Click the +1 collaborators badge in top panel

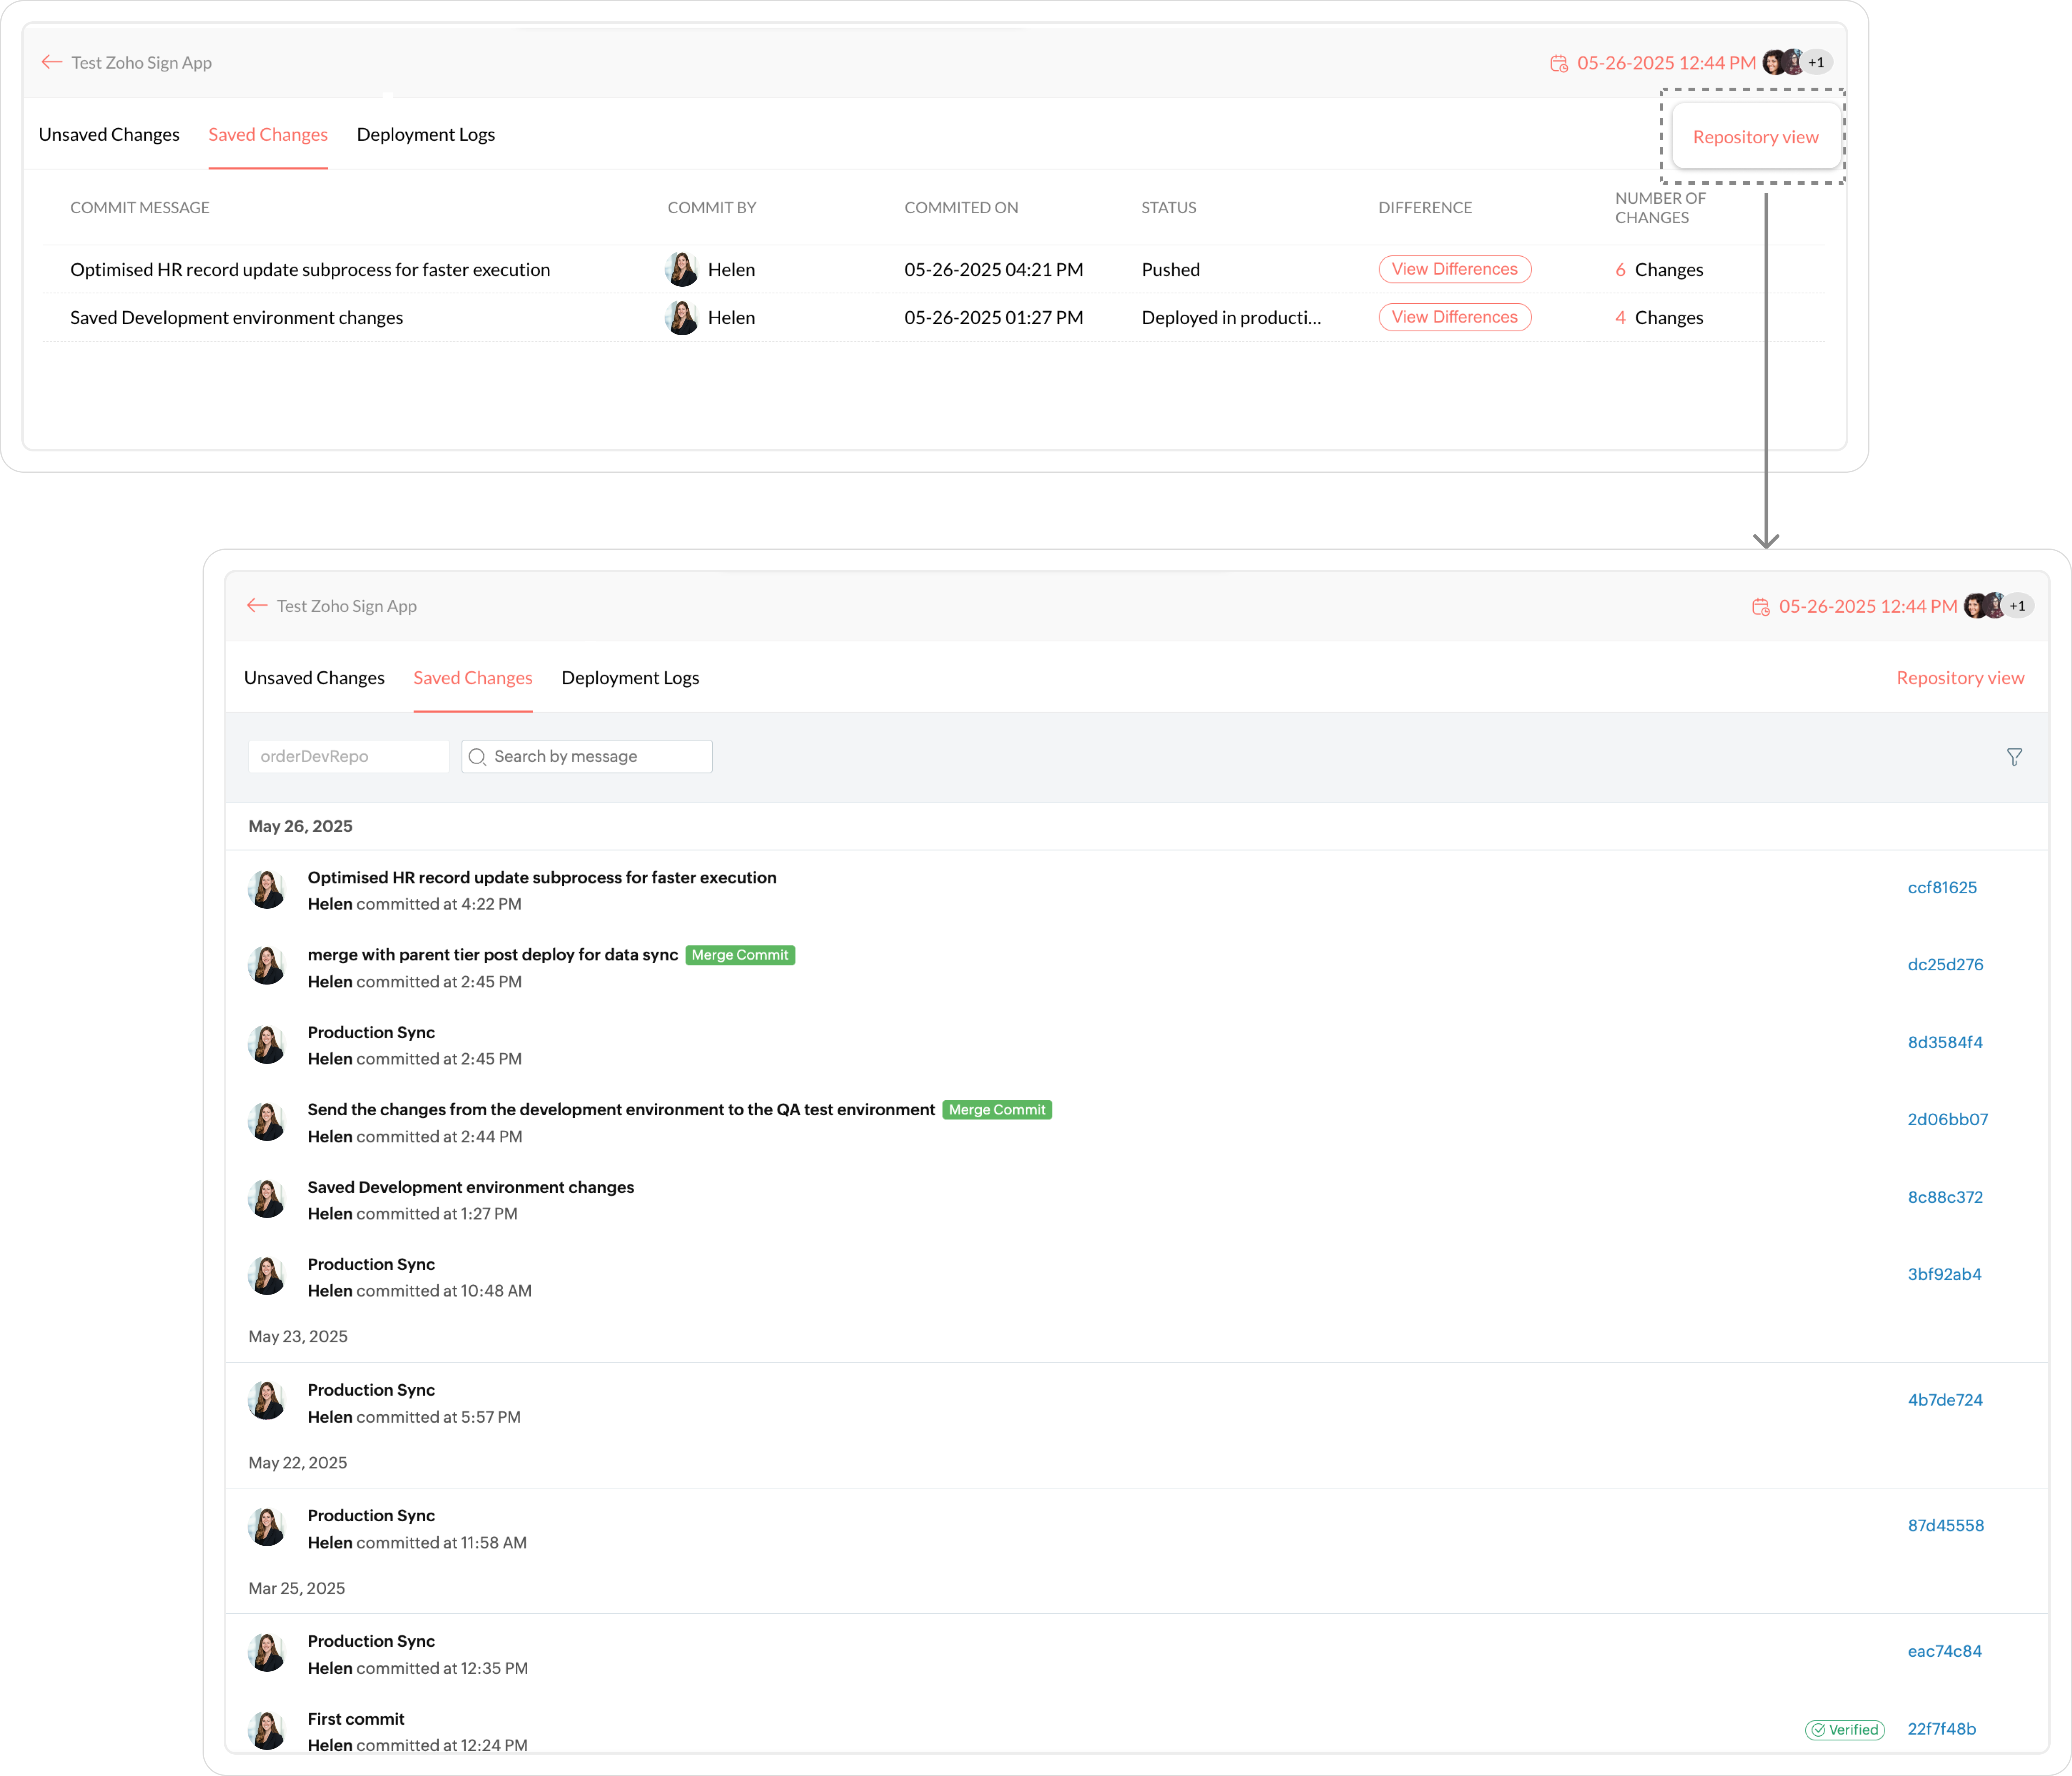click(1816, 62)
